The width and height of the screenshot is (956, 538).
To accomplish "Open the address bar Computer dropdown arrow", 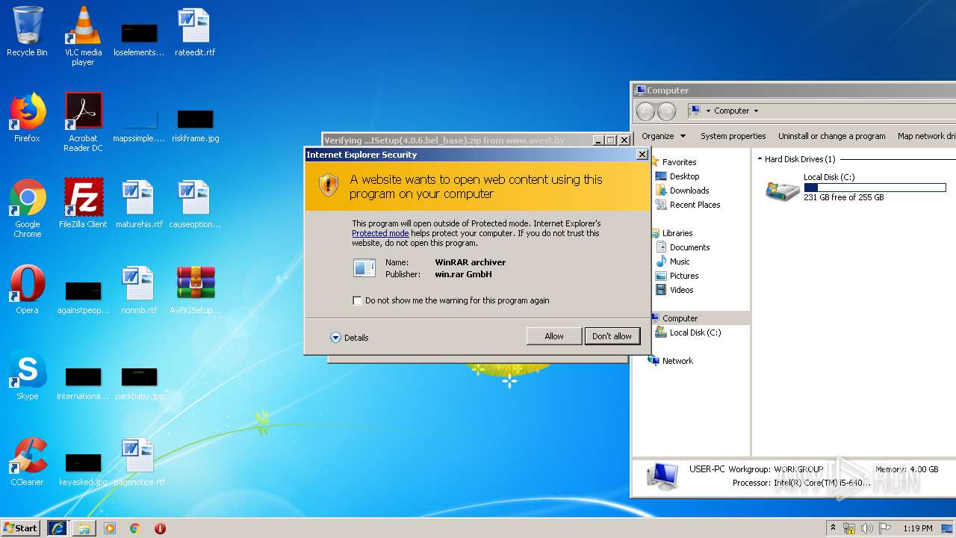I will click(756, 111).
